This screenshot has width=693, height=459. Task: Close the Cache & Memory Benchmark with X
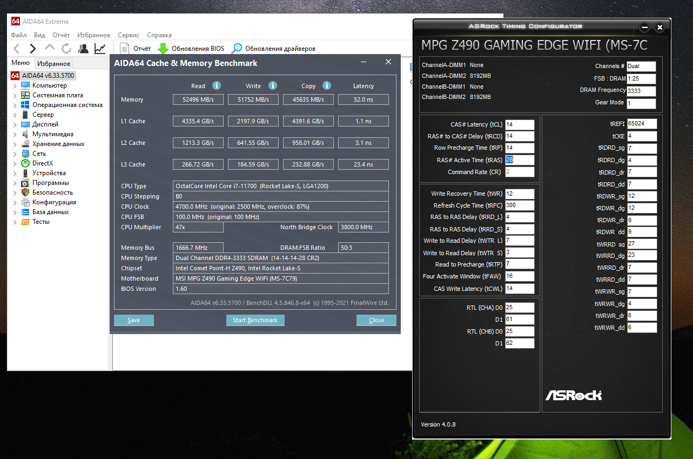(x=388, y=62)
